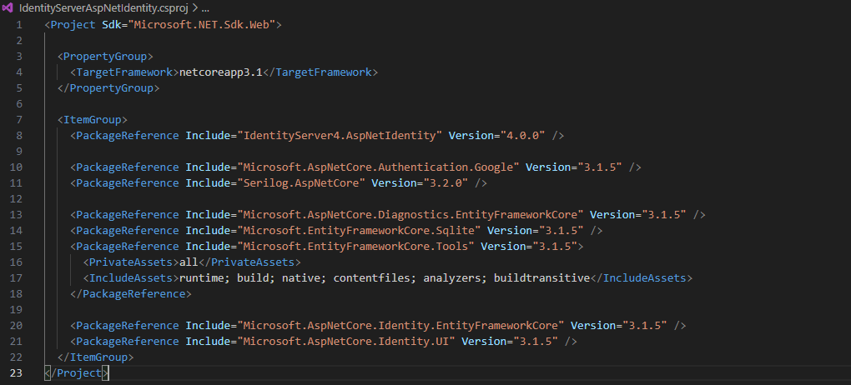
Task: Open the IdentityServerAspNetIdentity.csproj breadcrumb
Action: (x=103, y=8)
